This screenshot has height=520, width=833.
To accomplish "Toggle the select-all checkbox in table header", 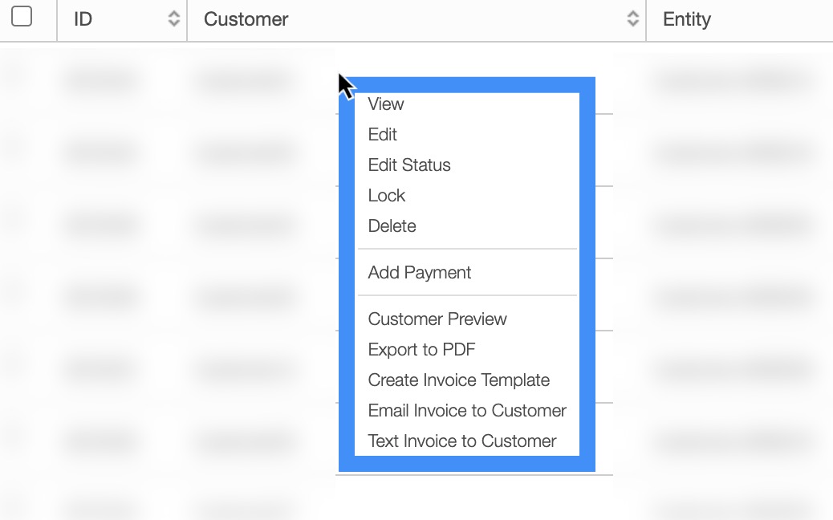I will [x=22, y=16].
